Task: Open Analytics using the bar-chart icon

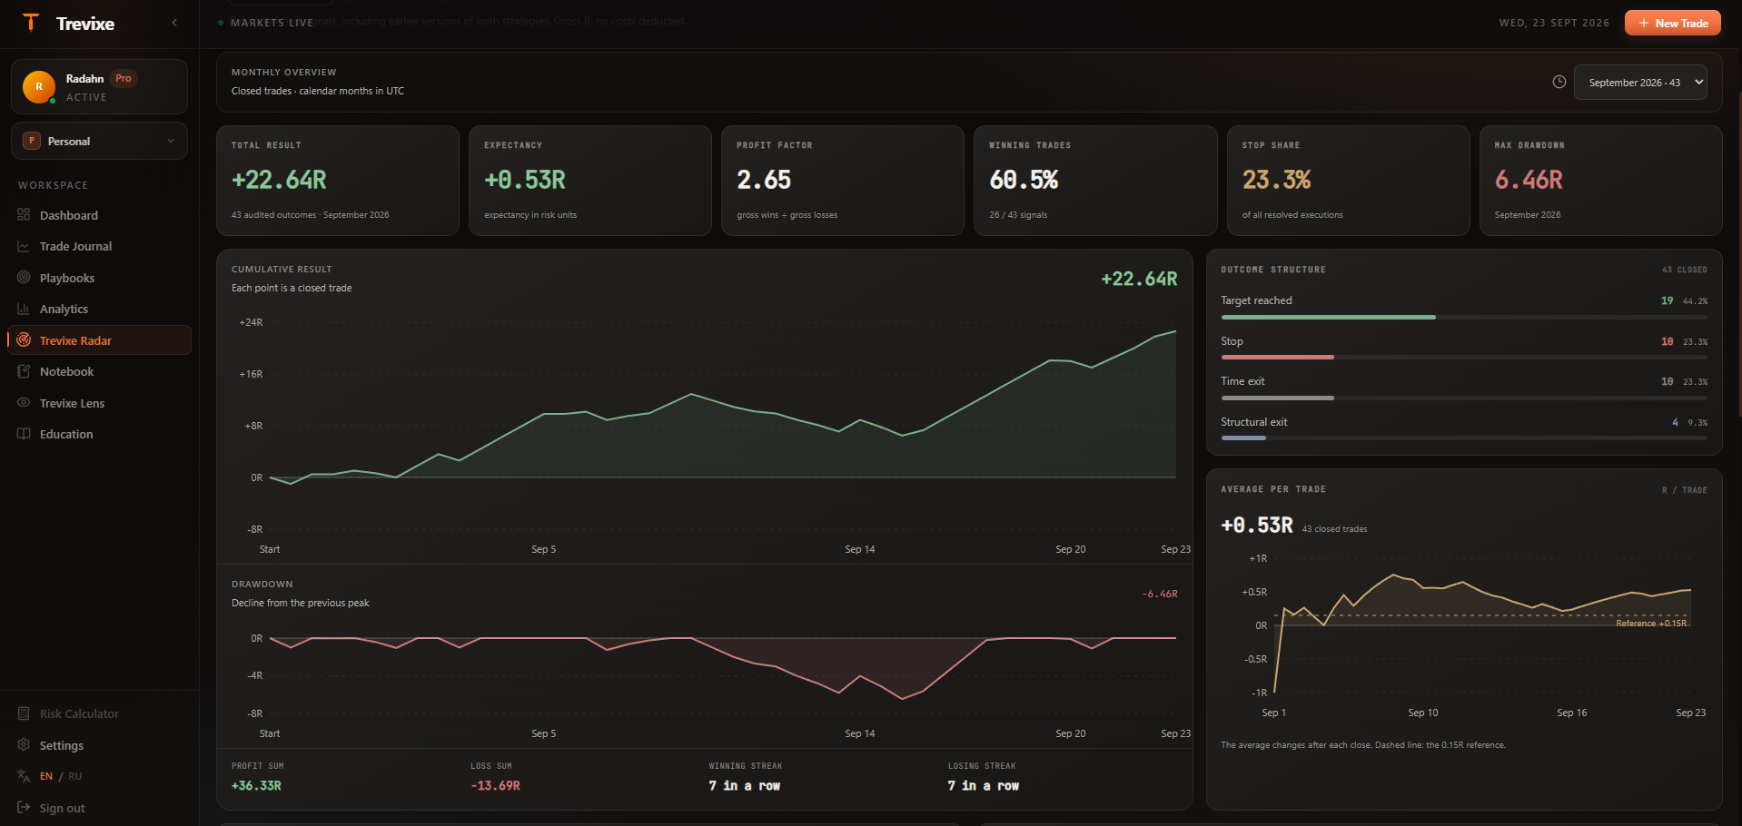Action: tap(24, 309)
